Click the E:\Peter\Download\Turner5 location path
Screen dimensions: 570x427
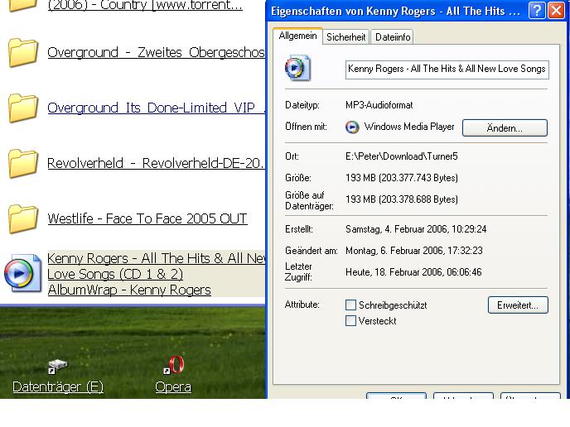[401, 156]
